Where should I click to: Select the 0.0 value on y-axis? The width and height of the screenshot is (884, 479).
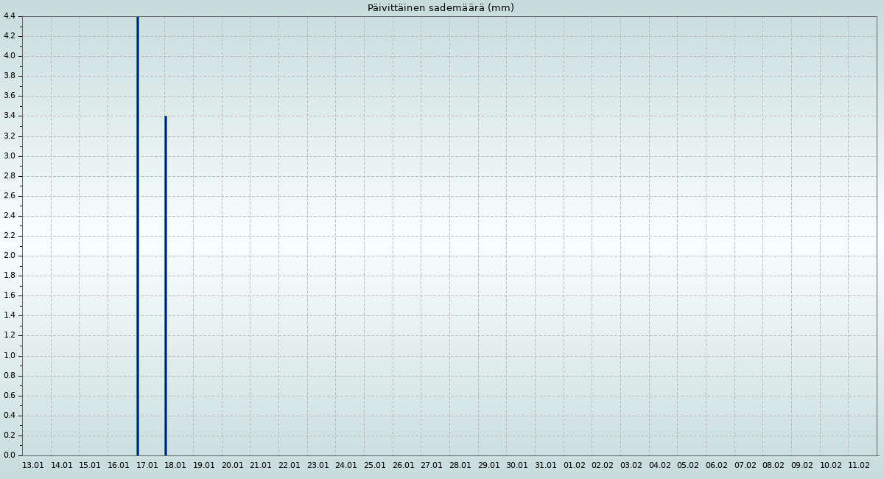tap(9, 455)
